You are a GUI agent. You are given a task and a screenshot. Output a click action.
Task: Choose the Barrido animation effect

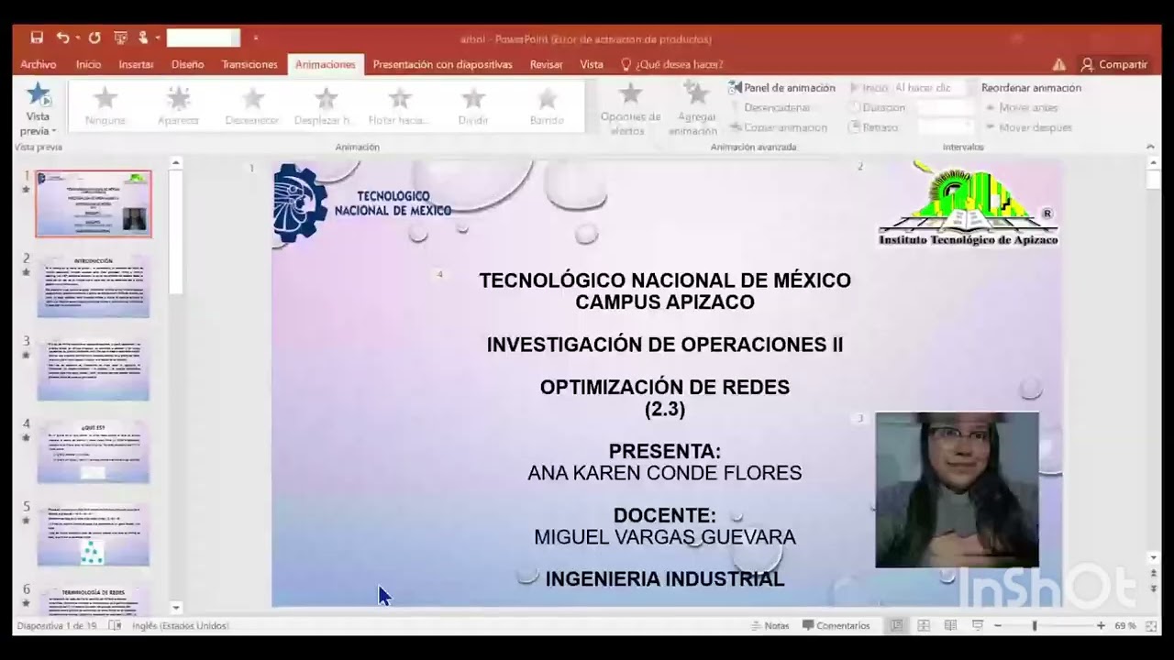pos(547,106)
